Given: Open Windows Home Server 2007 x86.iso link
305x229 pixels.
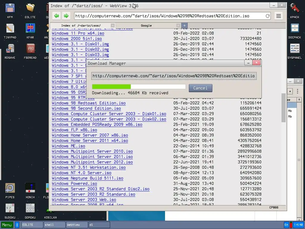Looking at the screenshot, I should 90,135.
